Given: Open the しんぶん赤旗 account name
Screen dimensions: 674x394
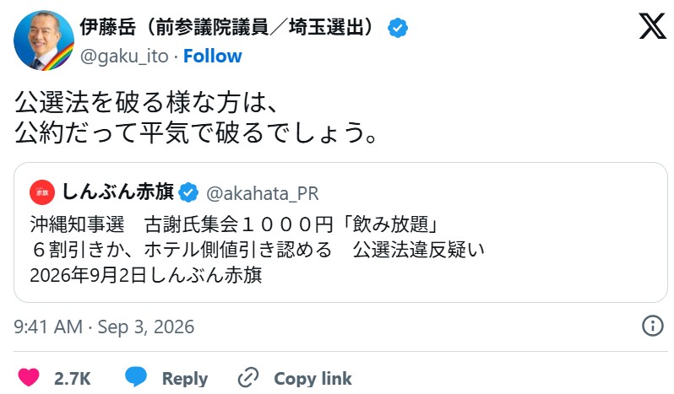Looking at the screenshot, I should point(118,192).
